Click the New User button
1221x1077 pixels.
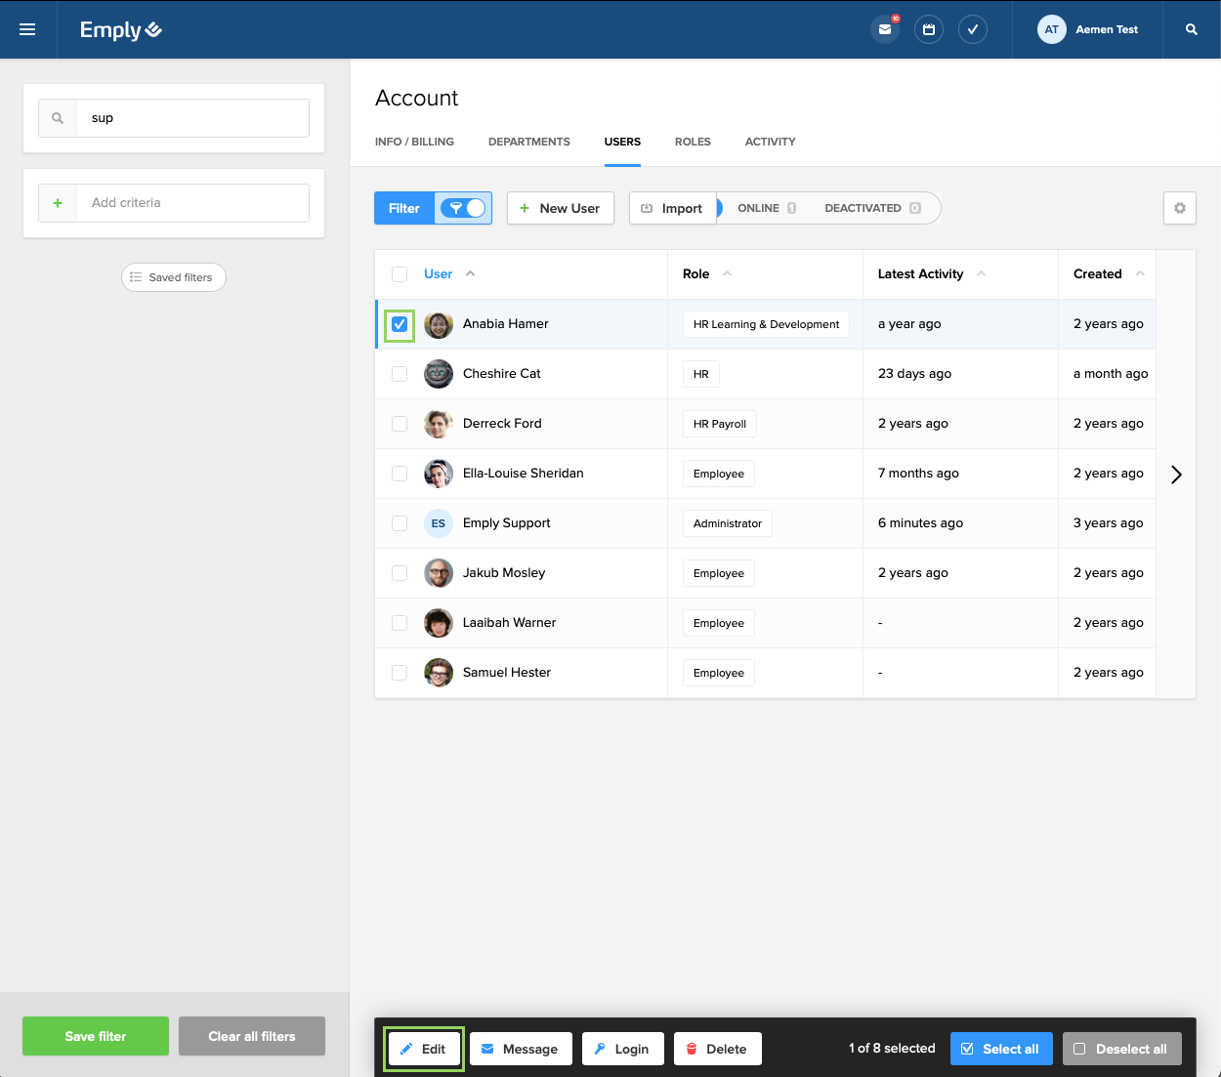[560, 208]
